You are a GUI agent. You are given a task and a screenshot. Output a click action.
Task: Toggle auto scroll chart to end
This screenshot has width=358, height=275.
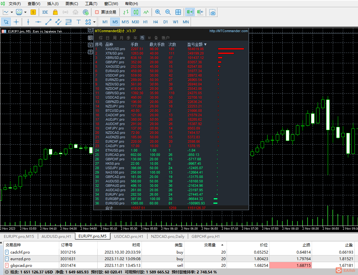tap(190, 12)
